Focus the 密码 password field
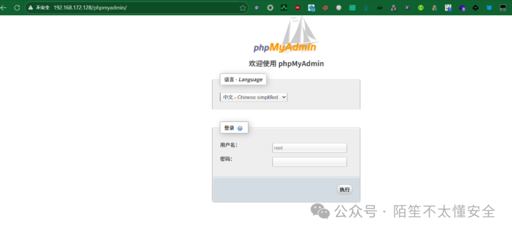This screenshot has width=512, height=232. [310, 162]
